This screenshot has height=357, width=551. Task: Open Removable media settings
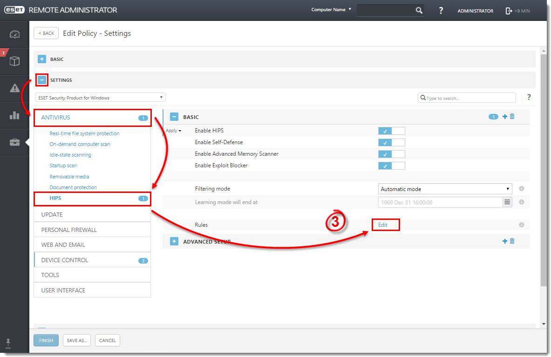coord(69,176)
